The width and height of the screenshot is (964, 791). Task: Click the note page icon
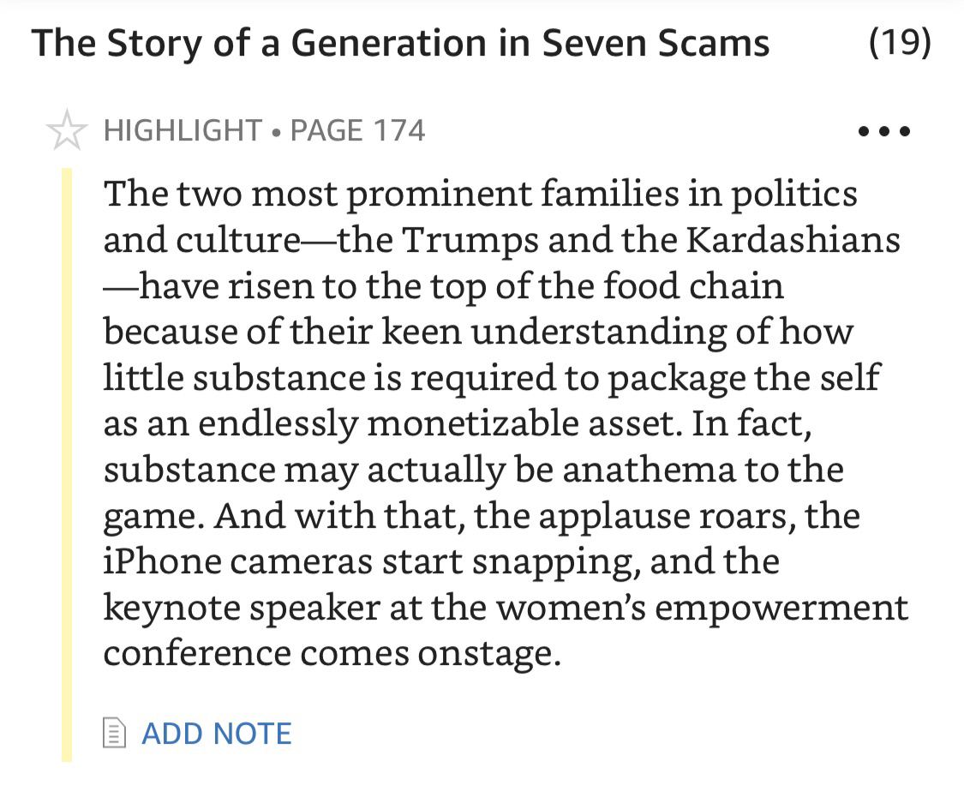[x=113, y=734]
